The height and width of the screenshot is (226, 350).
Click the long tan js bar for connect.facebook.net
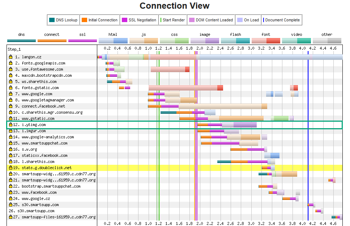click(x=220, y=106)
